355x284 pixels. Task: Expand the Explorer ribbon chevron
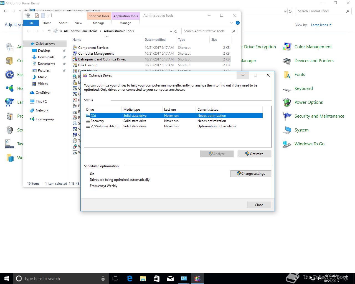click(x=232, y=23)
